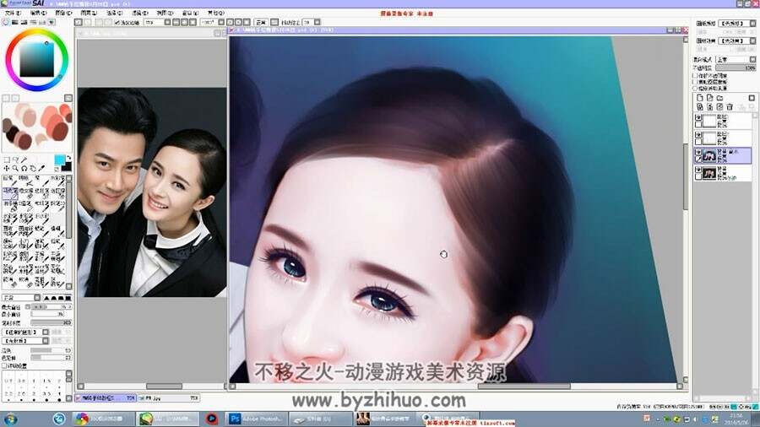Click the 正常 reset view button
The height and width of the screenshot is (427, 760).
(261, 22)
